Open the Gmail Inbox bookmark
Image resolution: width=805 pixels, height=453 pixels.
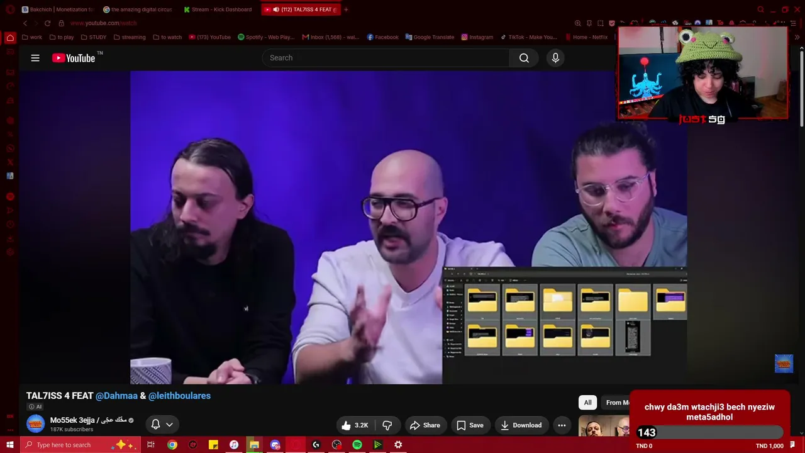tap(331, 37)
